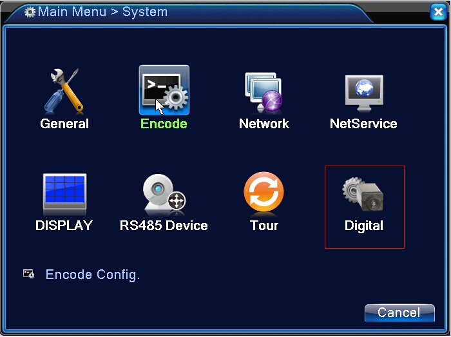This screenshot has width=451, height=337.
Task: Click the Digital label text
Action: (364, 226)
